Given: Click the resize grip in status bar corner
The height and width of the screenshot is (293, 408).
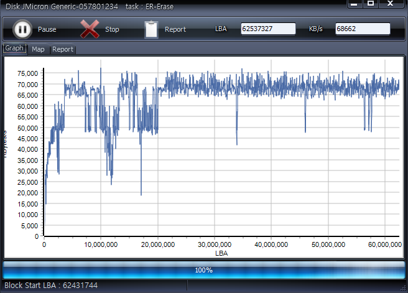Looking at the screenshot, I should (404, 288).
